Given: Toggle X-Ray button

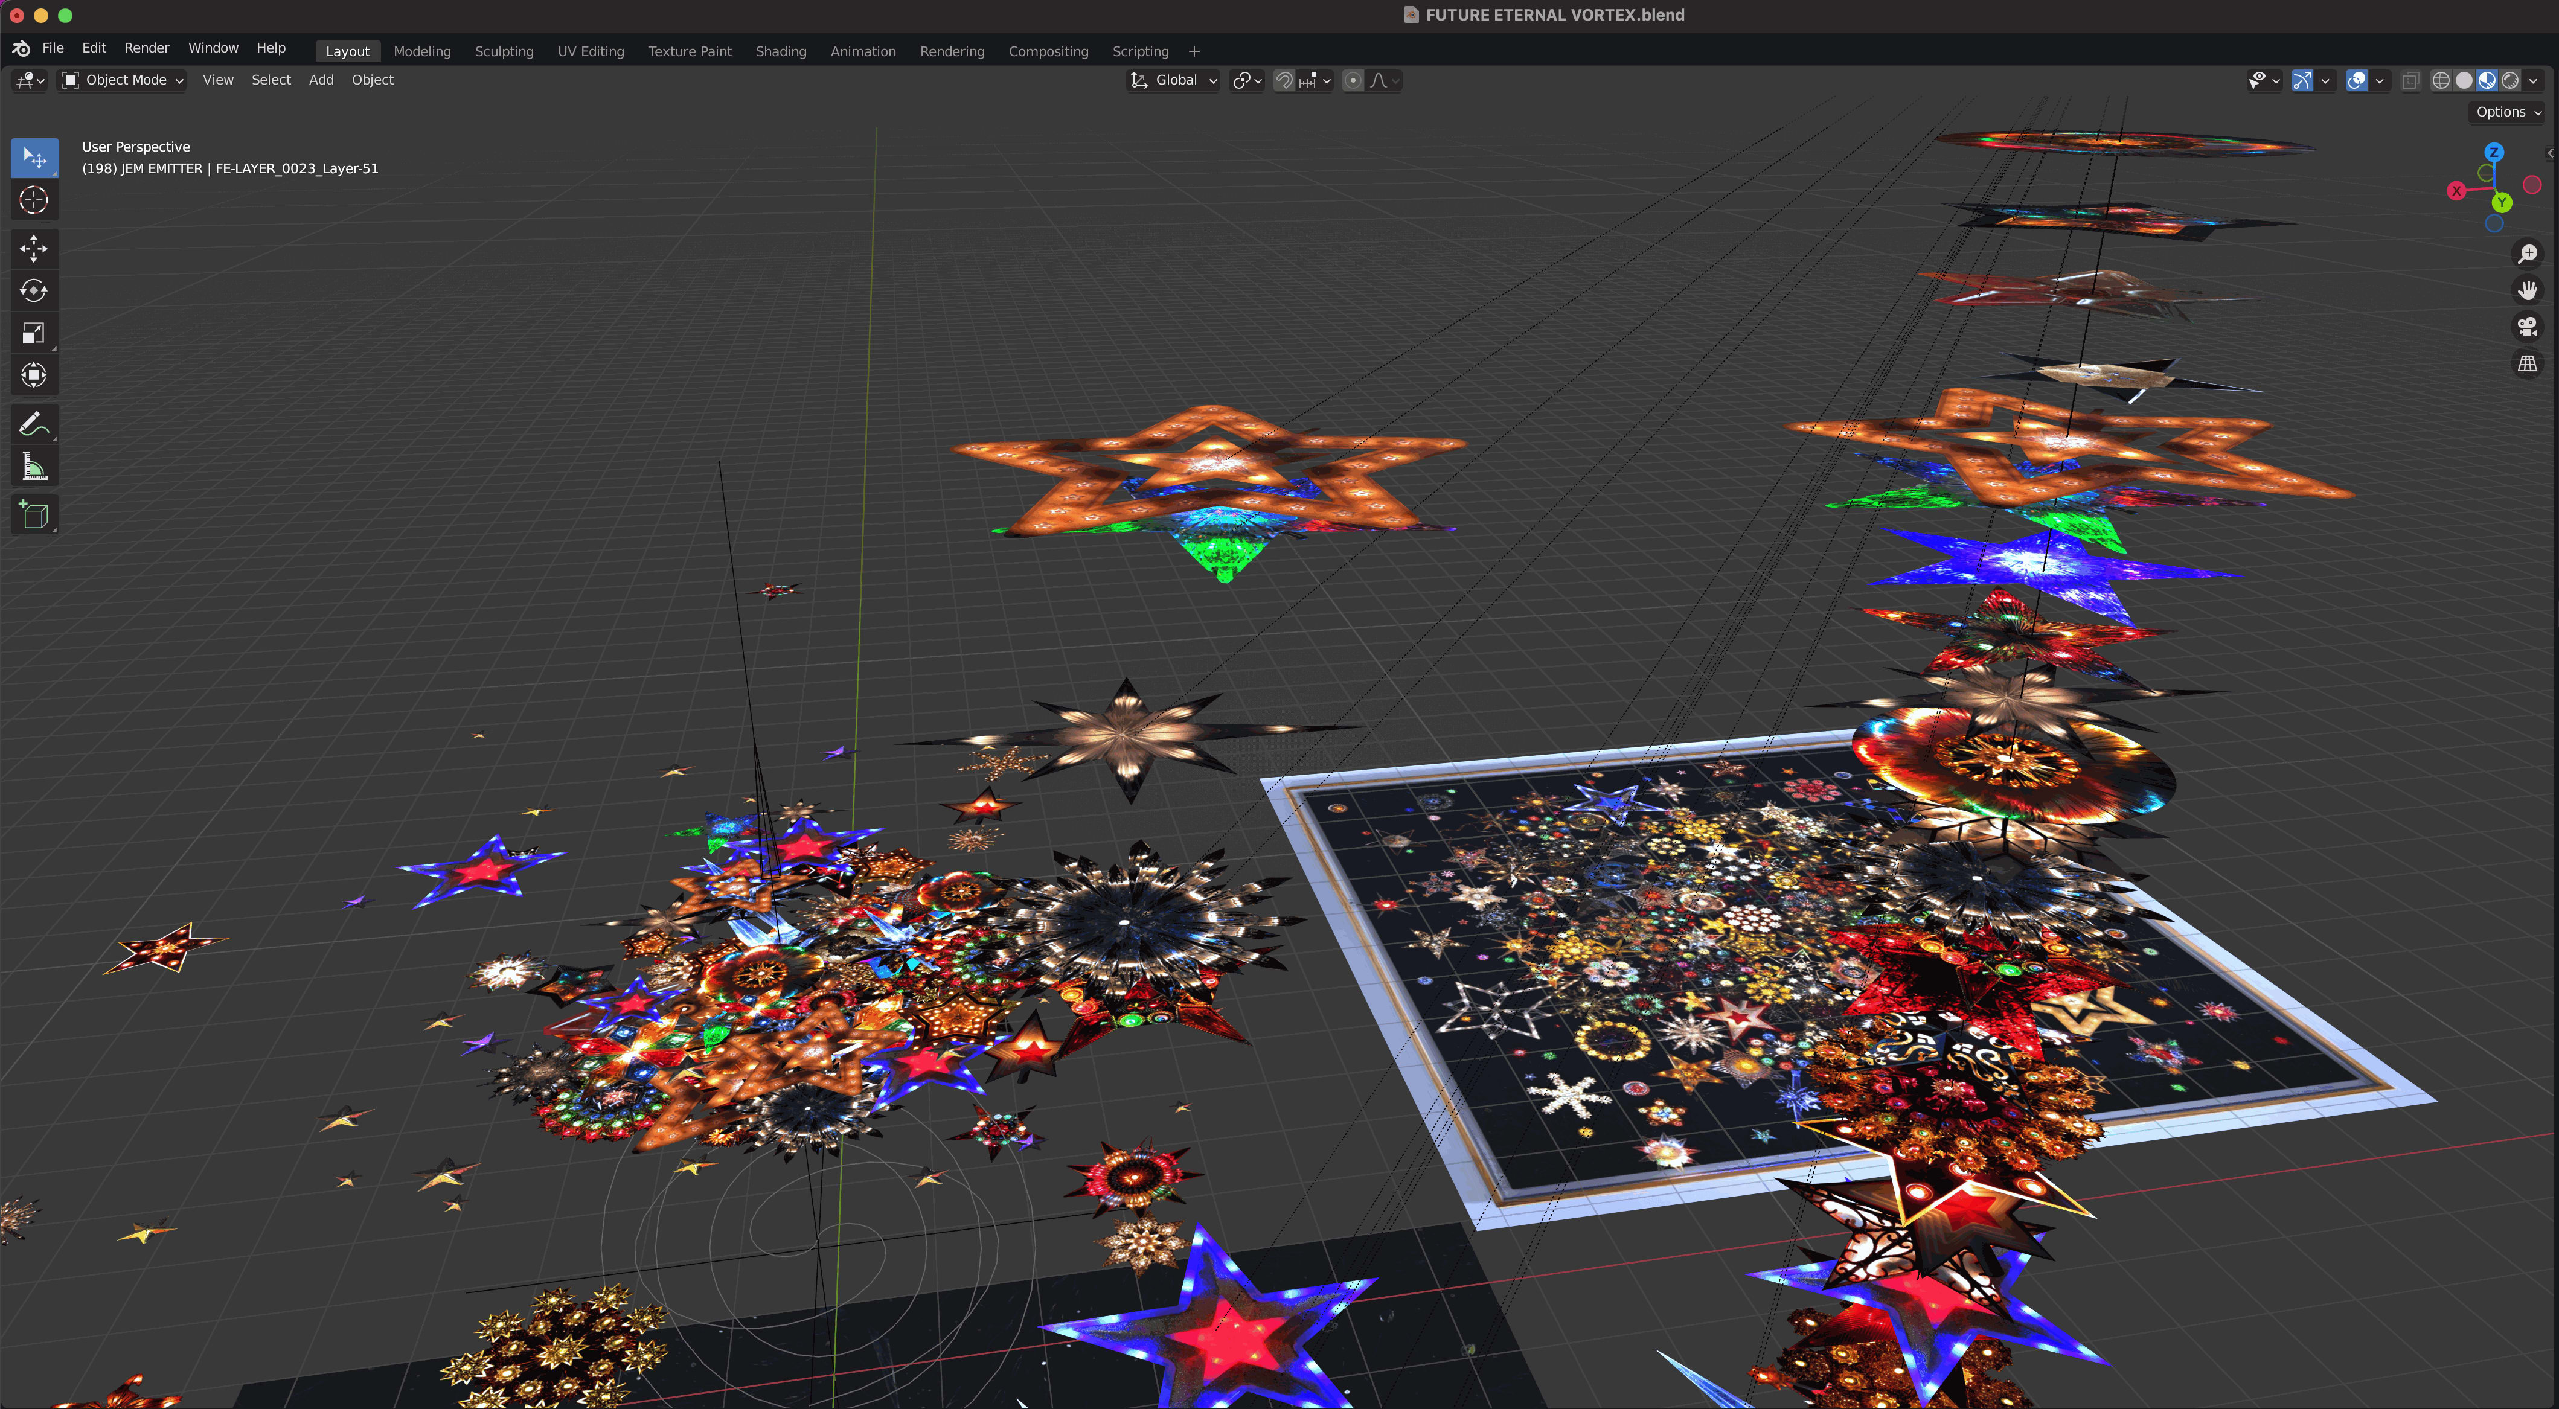Looking at the screenshot, I should pos(2411,80).
